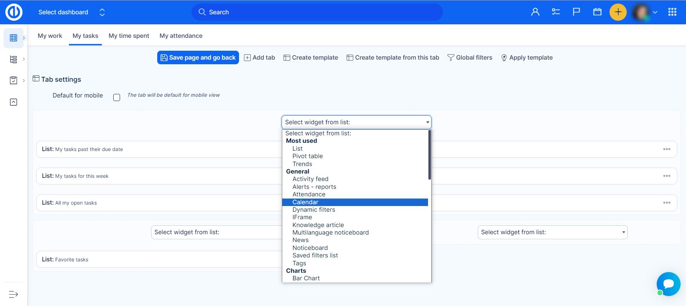Screen dimensions: 686x306
Task: Expand the sidebar with arrow icon
Action: pyautogui.click(x=13, y=294)
